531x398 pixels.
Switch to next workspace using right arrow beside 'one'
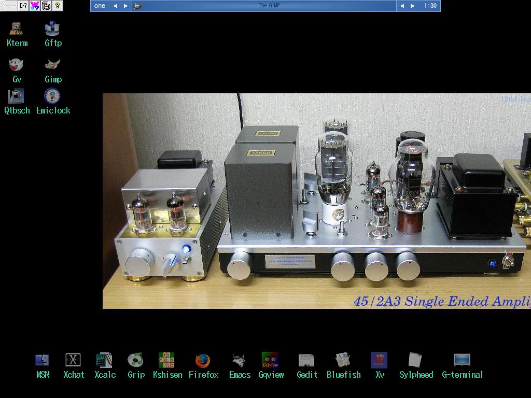tap(125, 6)
